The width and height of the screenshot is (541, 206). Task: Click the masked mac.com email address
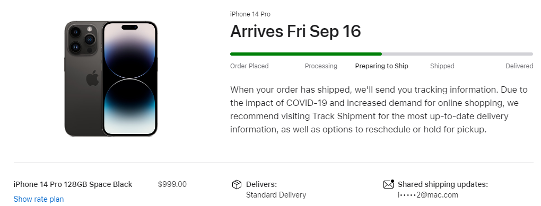point(428,195)
